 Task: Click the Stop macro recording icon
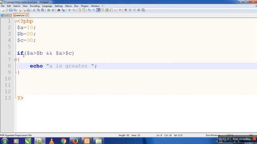pyautogui.click(x=130, y=10)
